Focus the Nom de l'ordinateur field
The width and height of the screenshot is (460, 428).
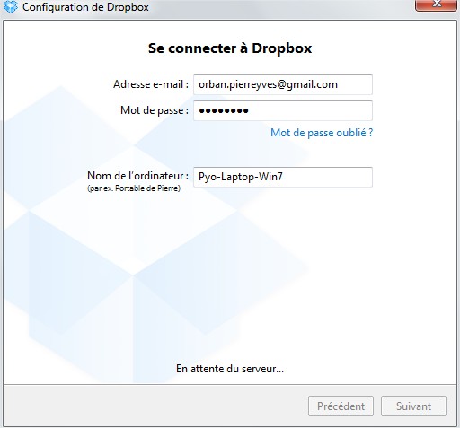[x=283, y=177]
